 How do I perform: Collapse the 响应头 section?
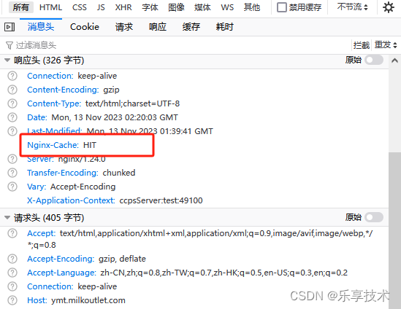point(7,60)
